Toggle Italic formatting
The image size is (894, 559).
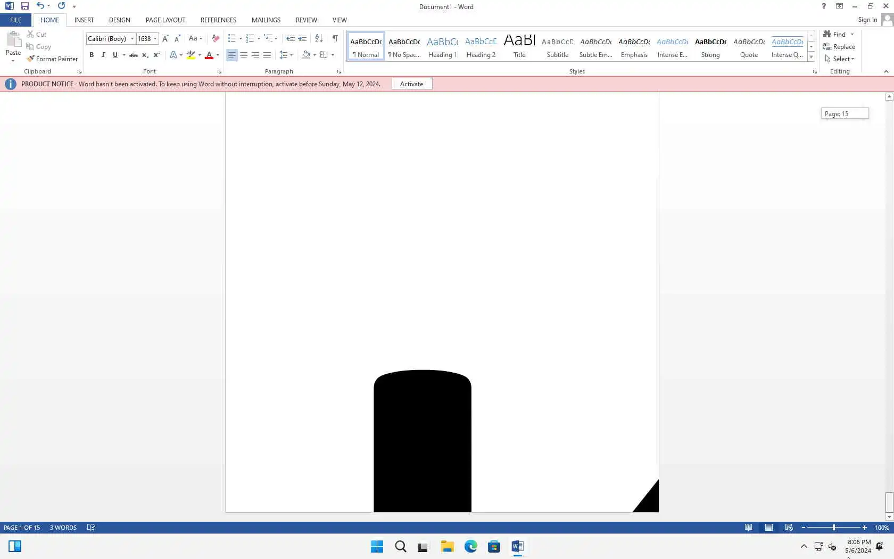pyautogui.click(x=103, y=55)
